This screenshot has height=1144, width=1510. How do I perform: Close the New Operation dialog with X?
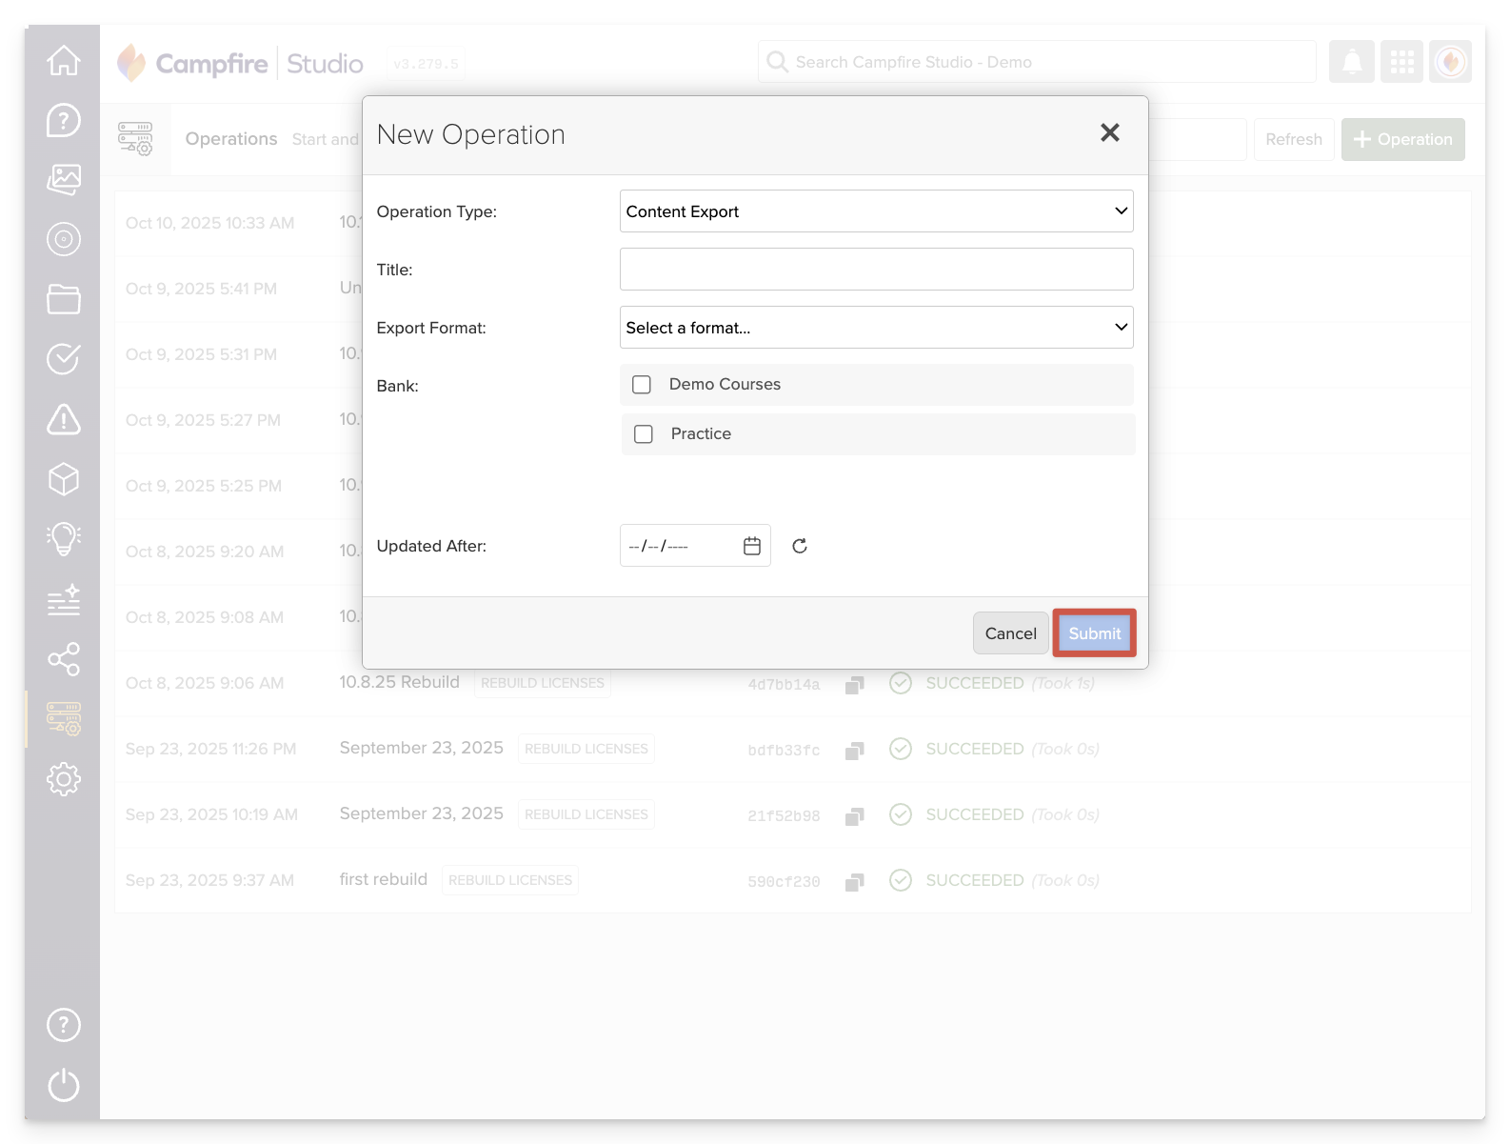click(1109, 133)
